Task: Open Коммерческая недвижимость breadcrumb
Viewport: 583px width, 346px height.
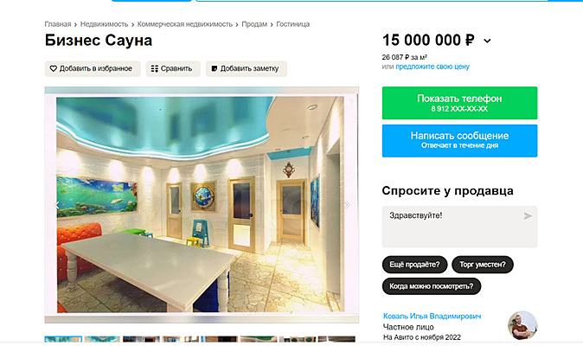Action: pos(185,24)
